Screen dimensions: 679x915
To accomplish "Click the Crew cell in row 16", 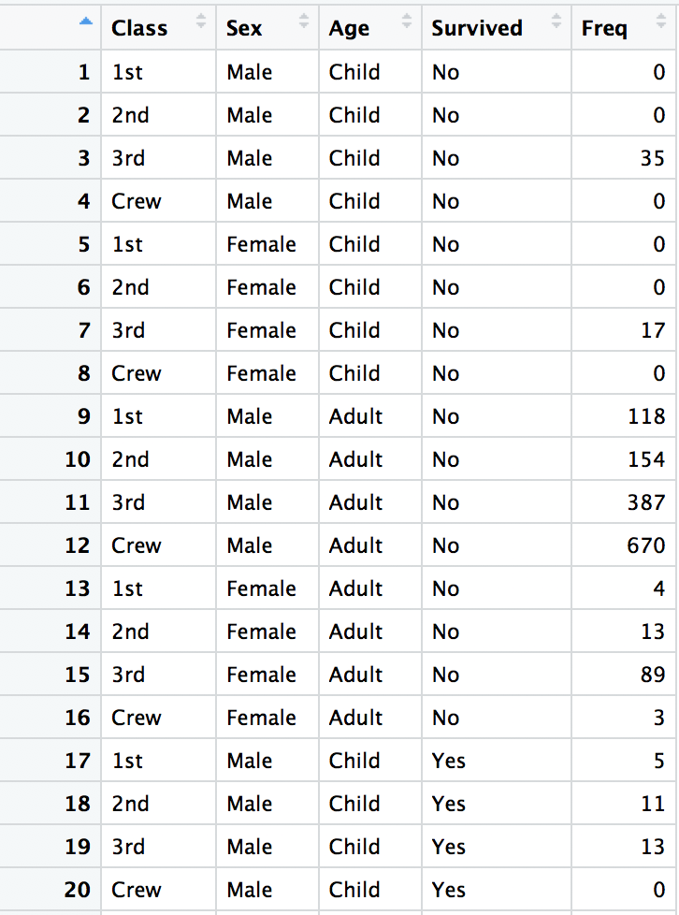I will pyautogui.click(x=137, y=718).
